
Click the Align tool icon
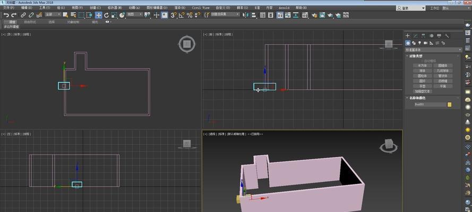[253, 15]
